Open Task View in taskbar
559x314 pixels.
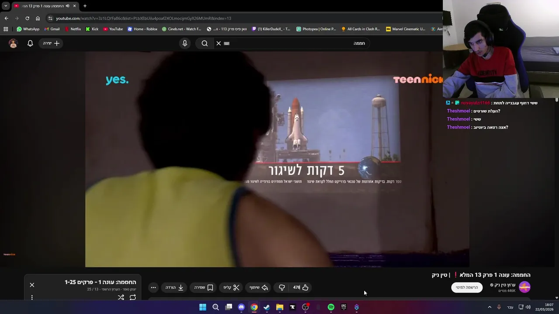(228, 307)
